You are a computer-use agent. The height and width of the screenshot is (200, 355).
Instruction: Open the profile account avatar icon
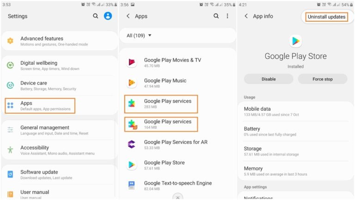pyautogui.click(x=108, y=16)
